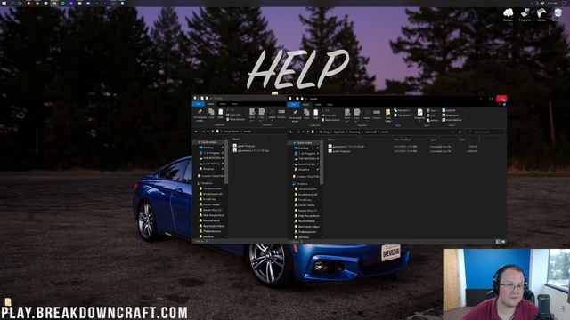
Task: Click Paste shortcut in front window ribbon
Action: click(x=331, y=120)
